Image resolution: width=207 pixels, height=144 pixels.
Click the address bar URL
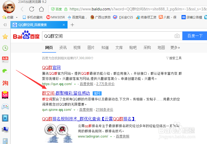(138, 9)
